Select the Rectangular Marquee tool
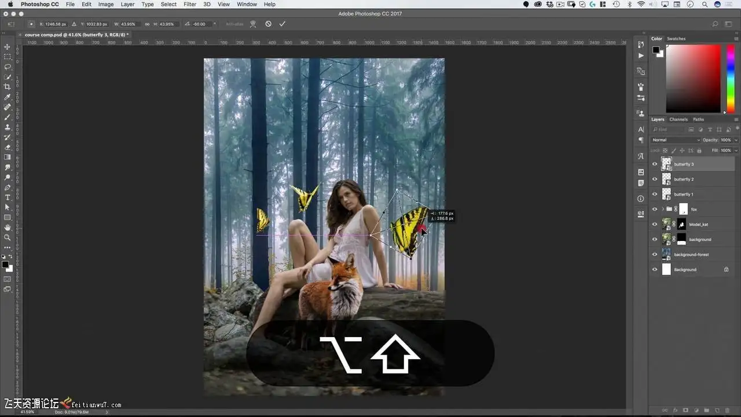Viewport: 741px width, 417px height. point(8,57)
